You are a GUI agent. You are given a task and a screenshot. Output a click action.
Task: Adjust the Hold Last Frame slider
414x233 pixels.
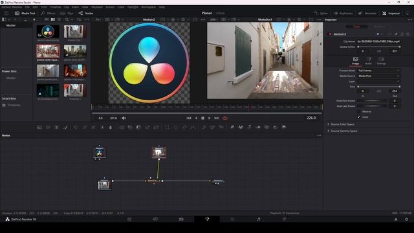point(373,106)
